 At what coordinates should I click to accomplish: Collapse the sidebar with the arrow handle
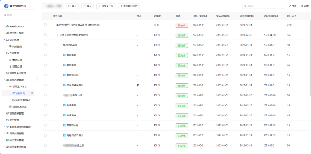(x=37, y=79)
